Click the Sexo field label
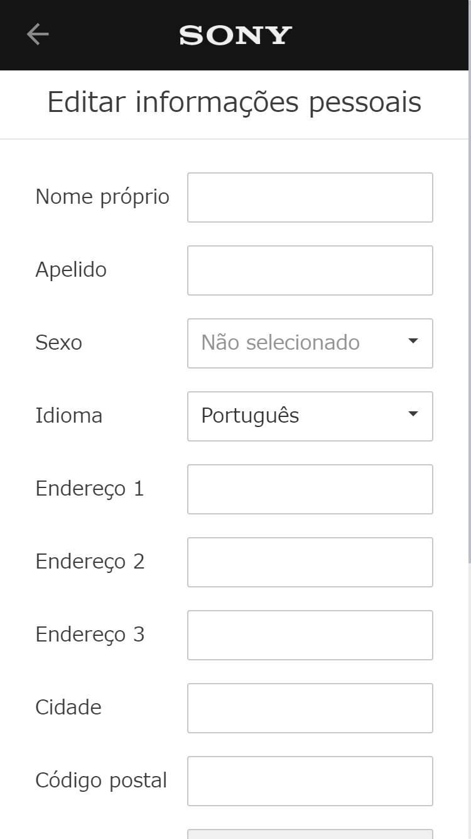Image resolution: width=471 pixels, height=839 pixels. (59, 343)
